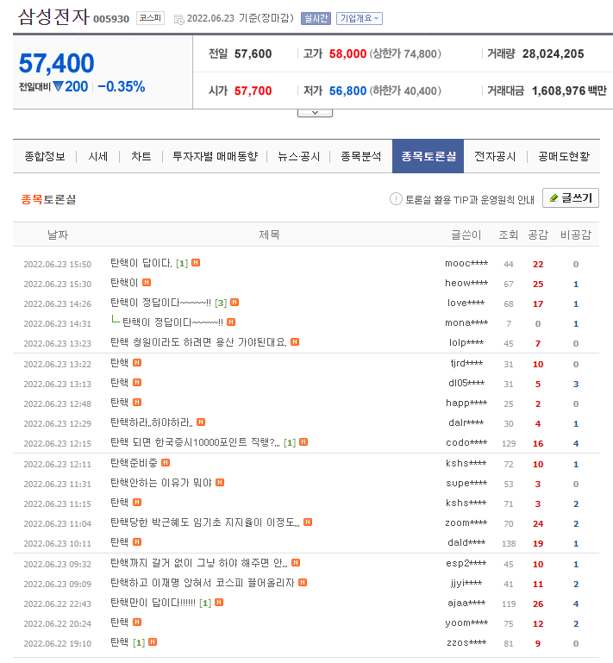Click the 저가 value 56,800
The height and width of the screenshot is (663, 613).
click(347, 91)
